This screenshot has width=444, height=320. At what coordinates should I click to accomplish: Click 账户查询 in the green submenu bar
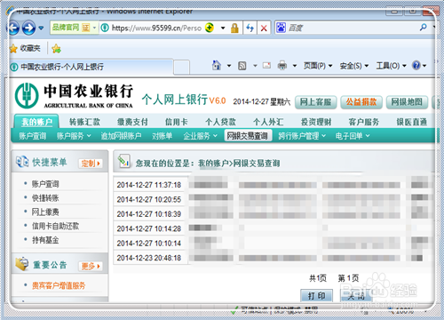click(x=33, y=136)
